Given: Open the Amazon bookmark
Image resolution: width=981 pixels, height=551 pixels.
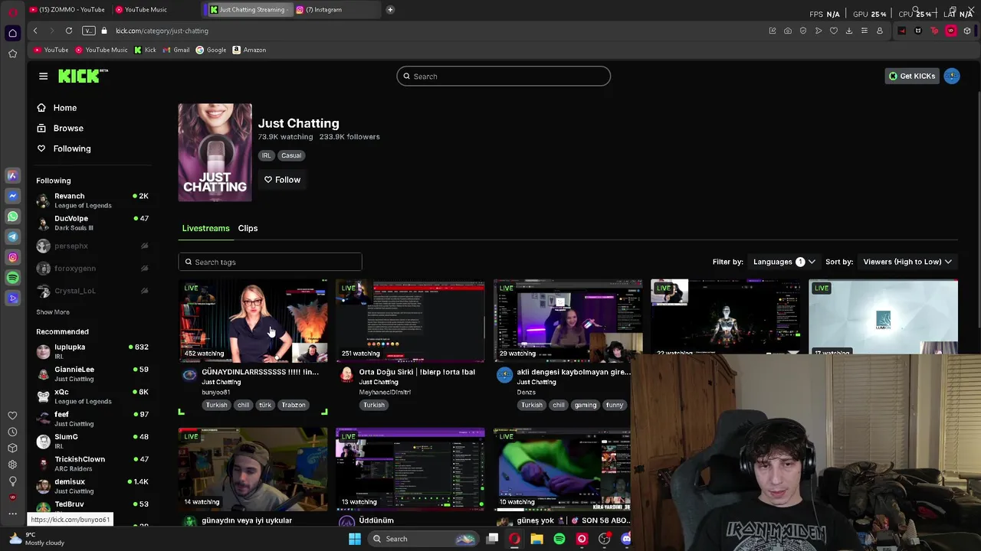Looking at the screenshot, I should [249, 50].
